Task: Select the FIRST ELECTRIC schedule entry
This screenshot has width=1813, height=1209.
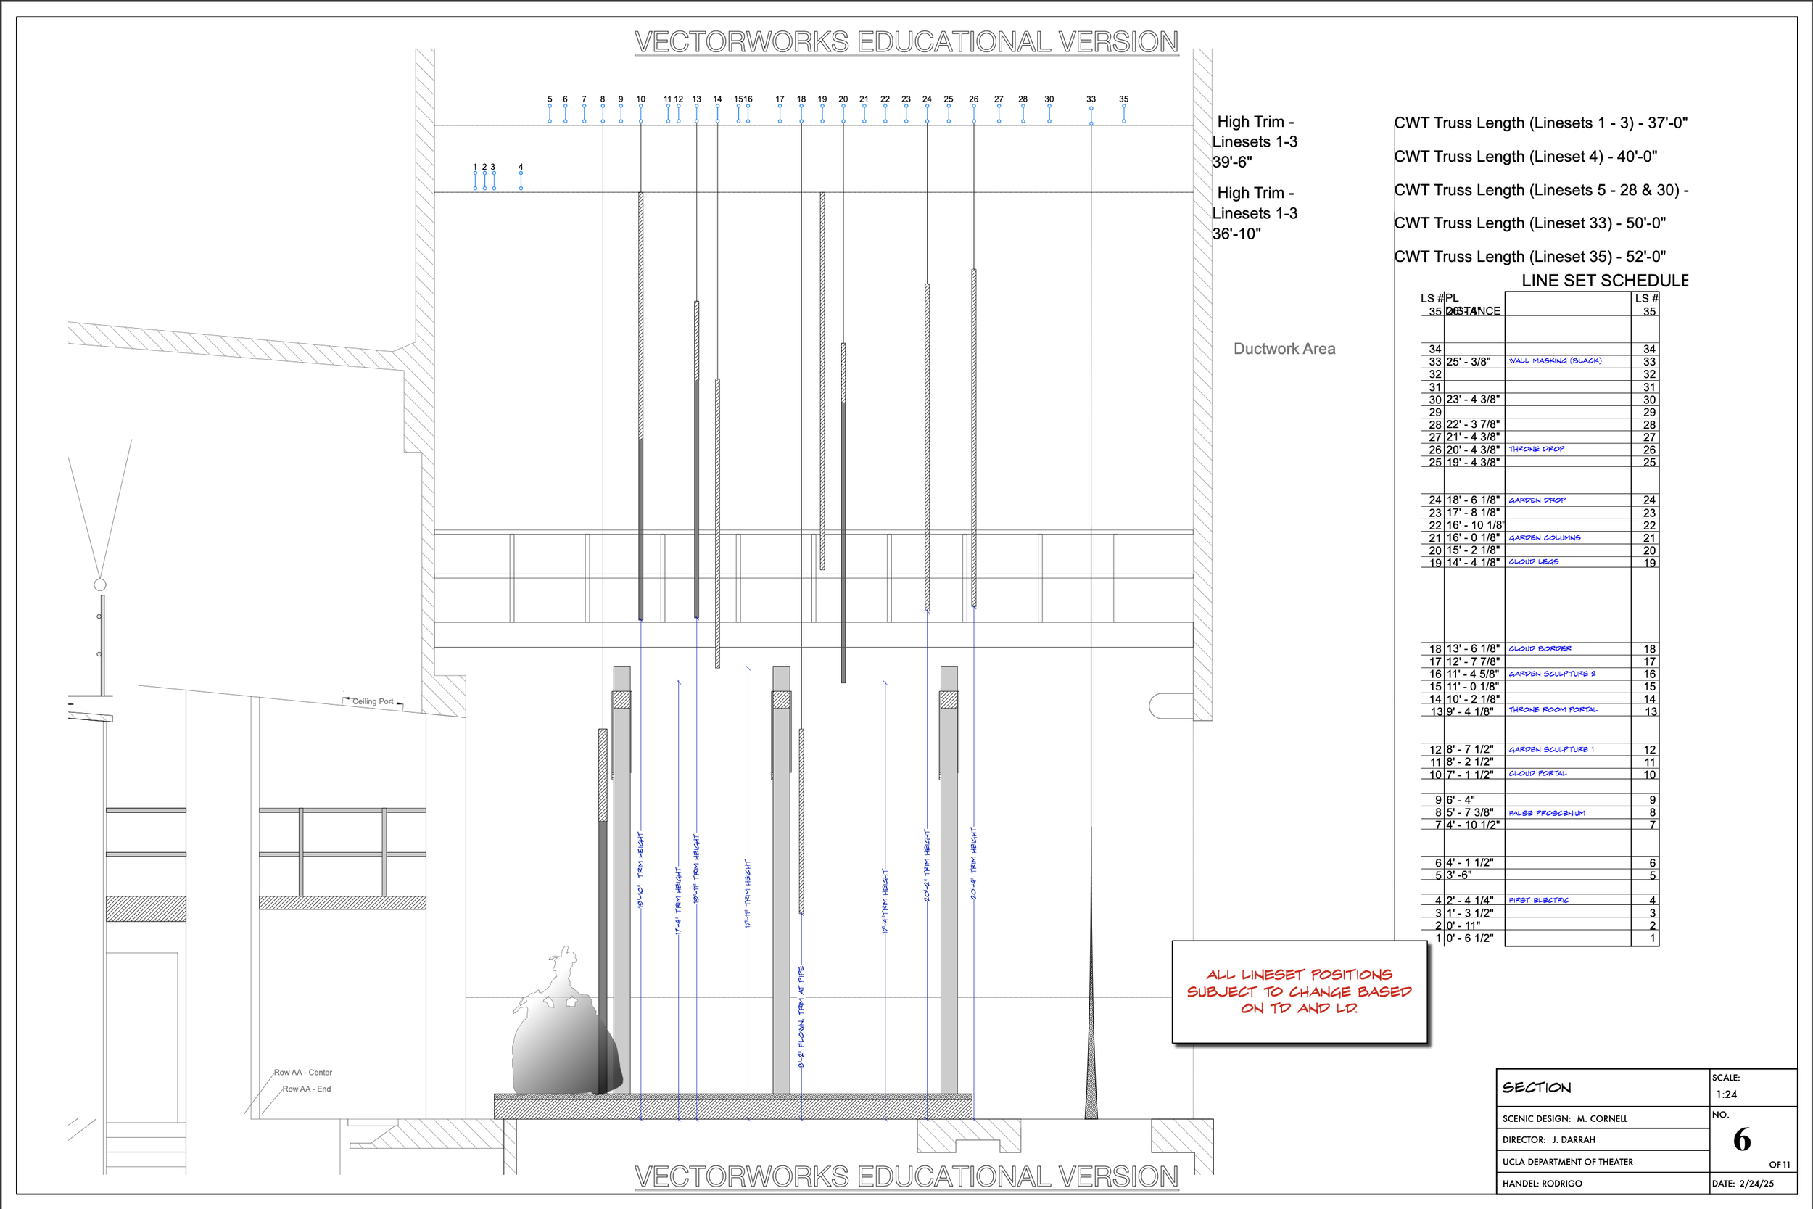Action: click(1539, 900)
